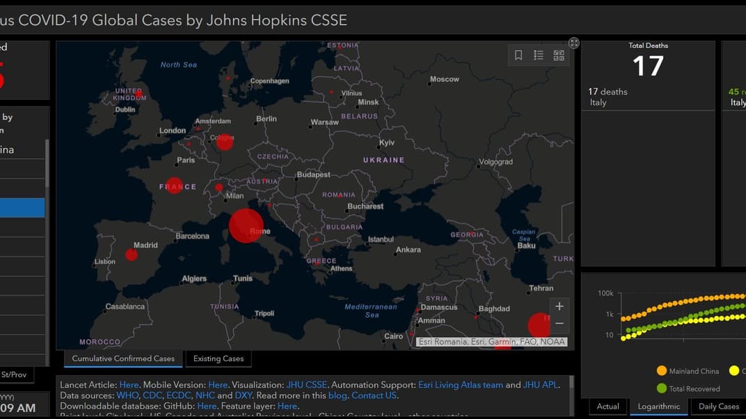Viewport: 746px width, 419px height.
Task: Open the map legend list icon
Action: (539, 55)
